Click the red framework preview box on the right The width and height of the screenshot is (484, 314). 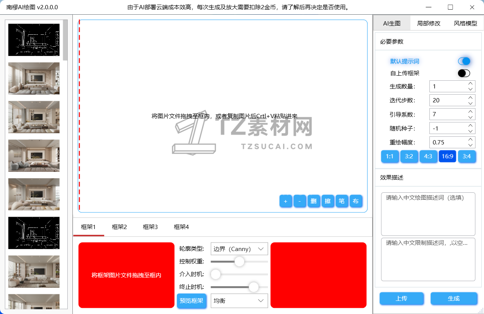pos(318,275)
